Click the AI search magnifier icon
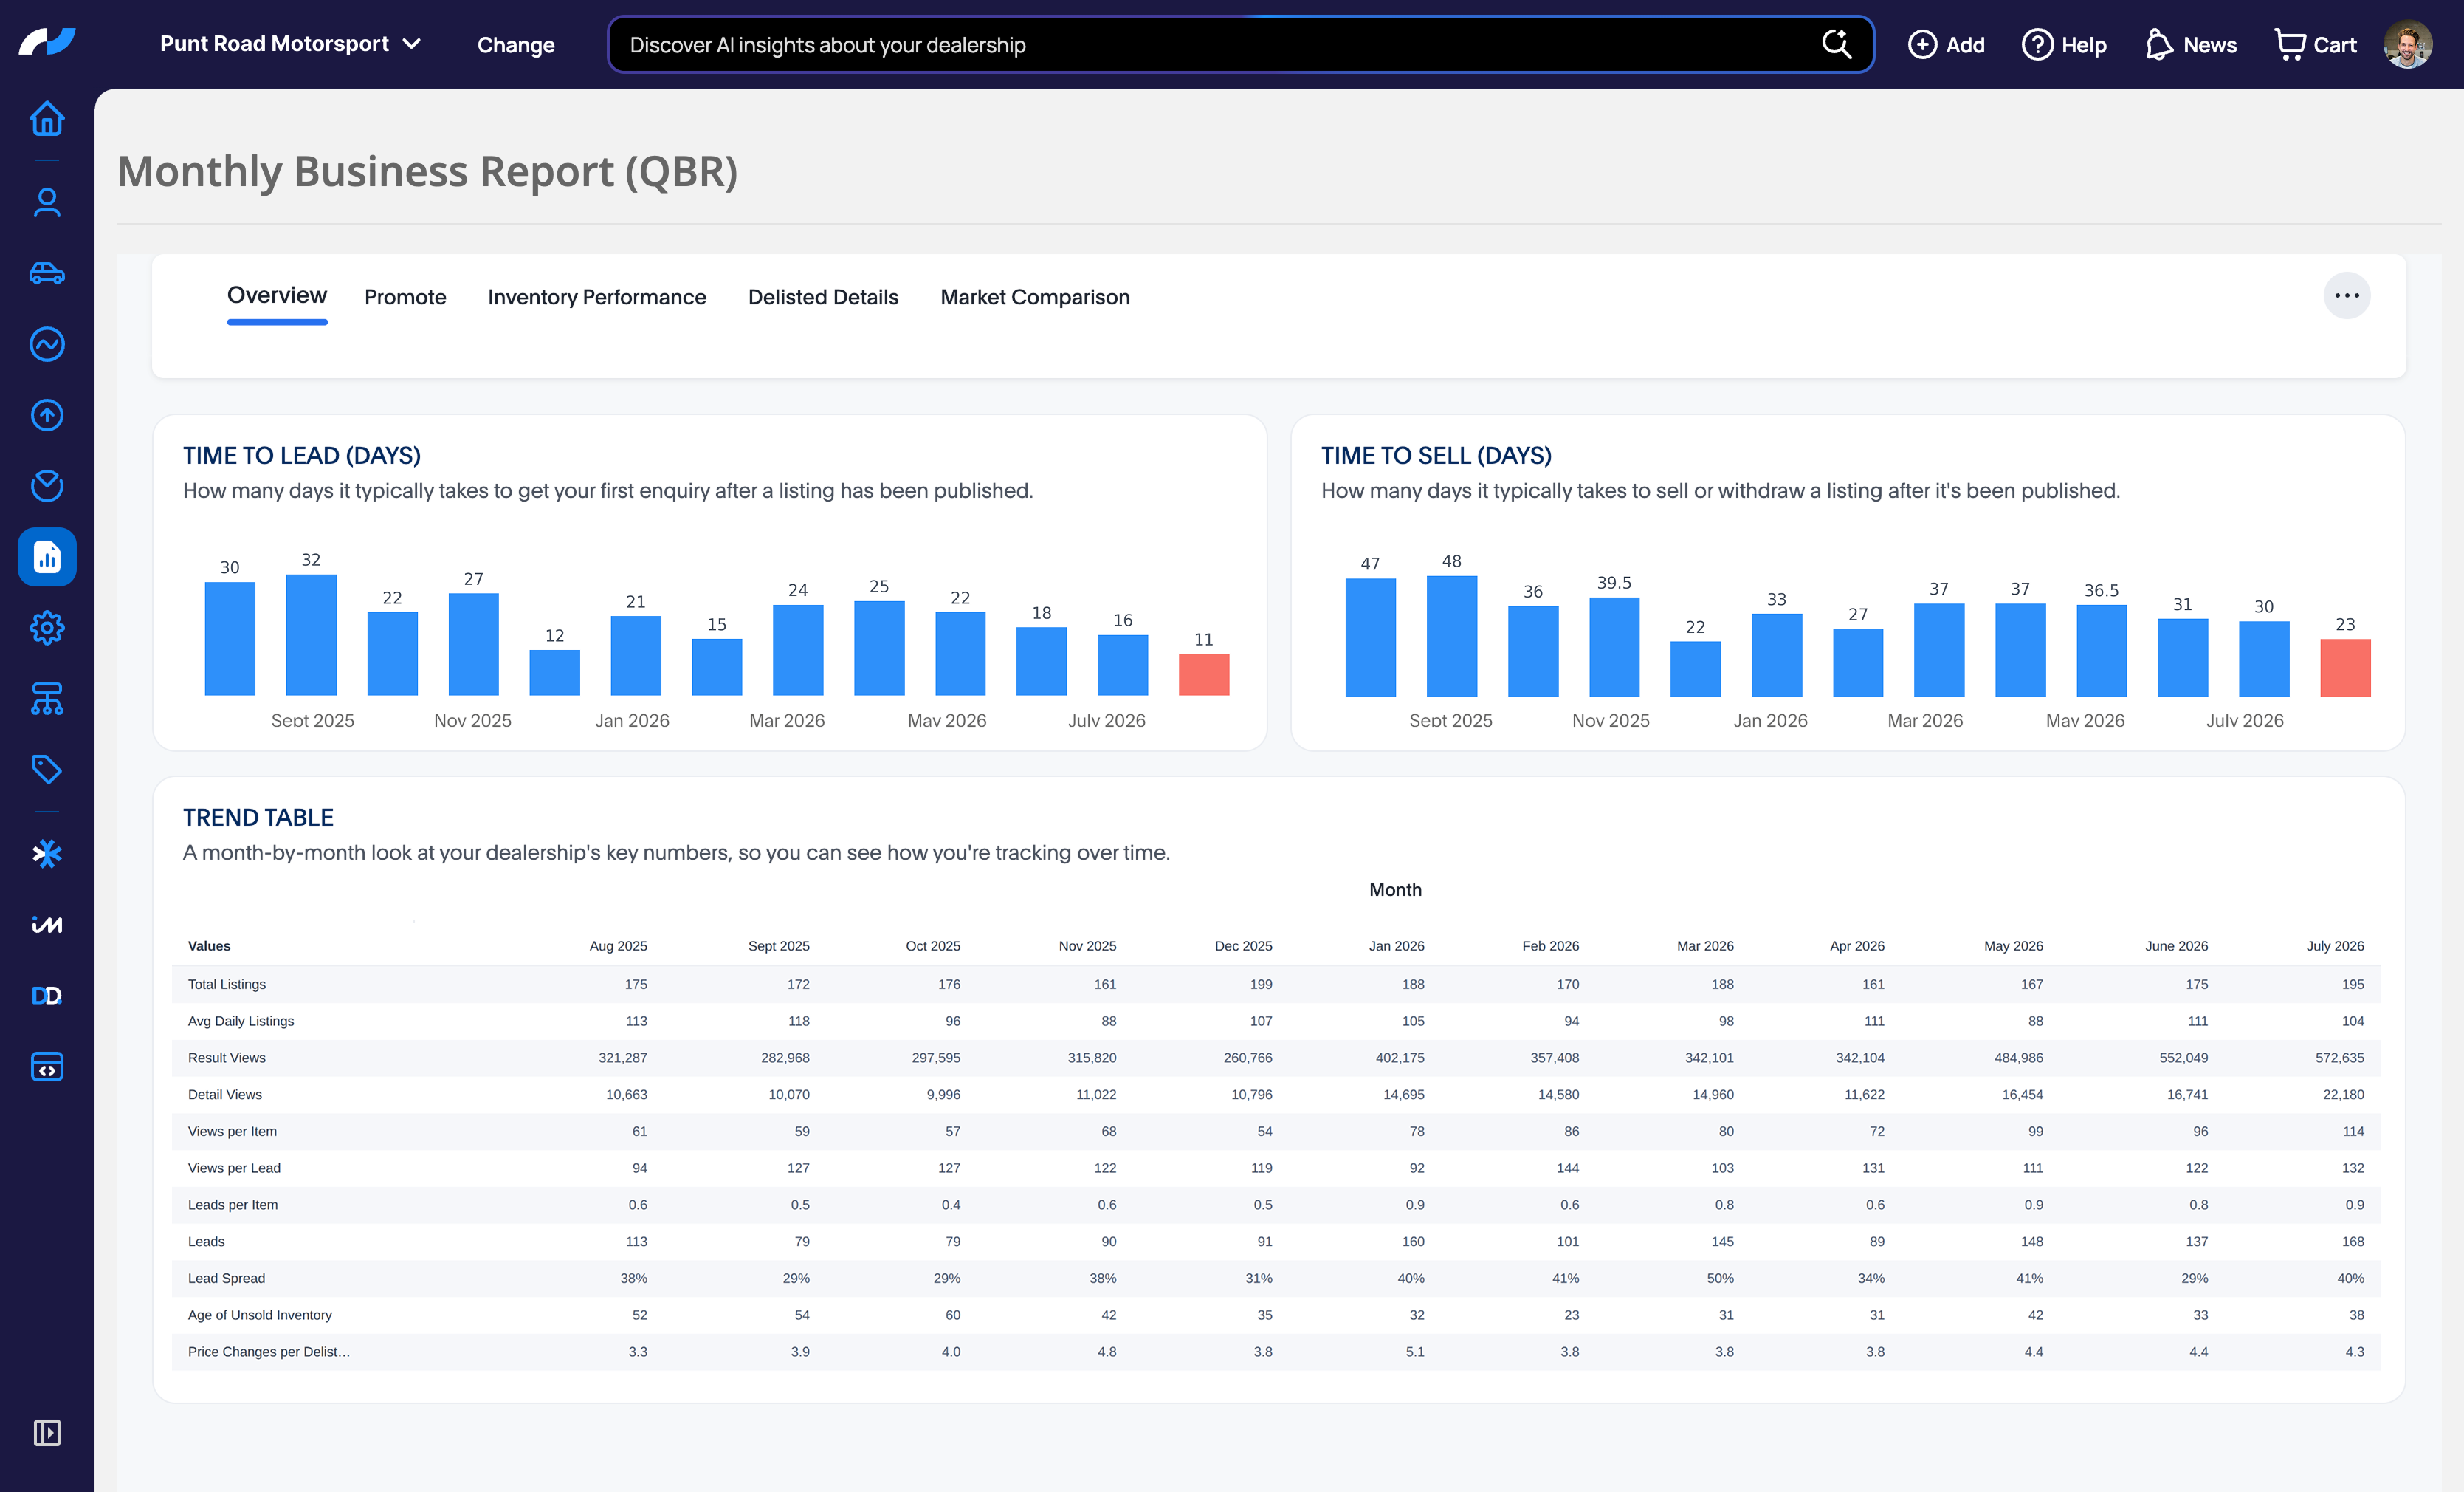The width and height of the screenshot is (2464, 1492). point(1837,44)
